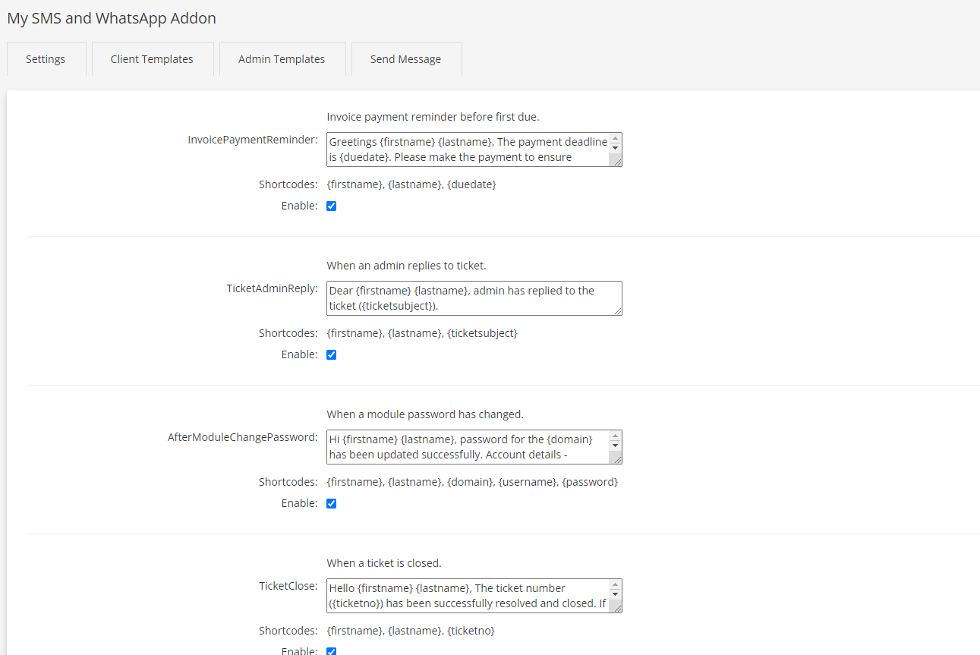Image resolution: width=980 pixels, height=655 pixels.
Task: Focus the TicketAdminReply template text box
Action: pos(468,298)
